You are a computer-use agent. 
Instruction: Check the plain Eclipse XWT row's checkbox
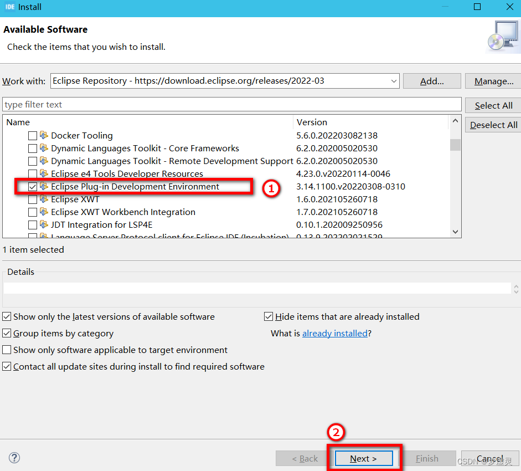(33, 199)
